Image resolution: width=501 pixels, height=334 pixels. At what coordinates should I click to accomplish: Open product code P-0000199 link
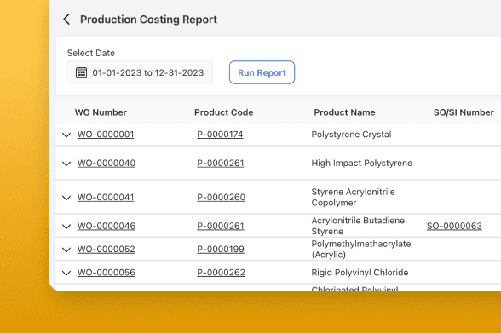pyautogui.click(x=221, y=249)
